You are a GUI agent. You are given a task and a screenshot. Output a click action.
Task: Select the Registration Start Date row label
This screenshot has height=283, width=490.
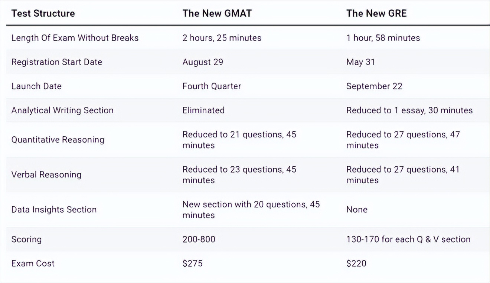click(56, 62)
